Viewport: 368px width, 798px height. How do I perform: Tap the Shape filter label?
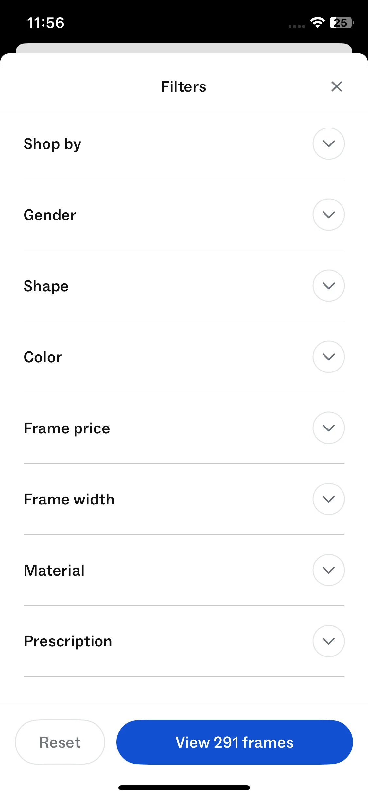point(46,286)
